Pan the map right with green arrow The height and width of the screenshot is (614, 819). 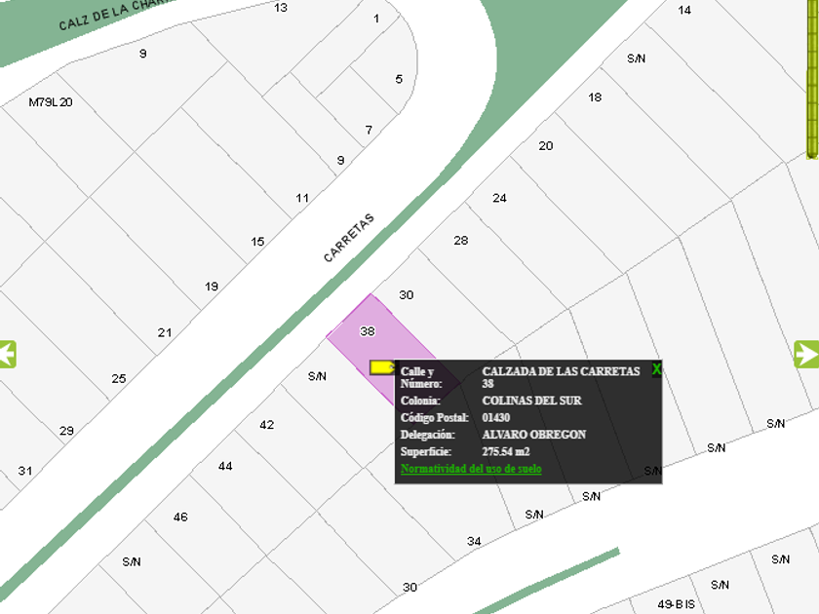pos(806,354)
